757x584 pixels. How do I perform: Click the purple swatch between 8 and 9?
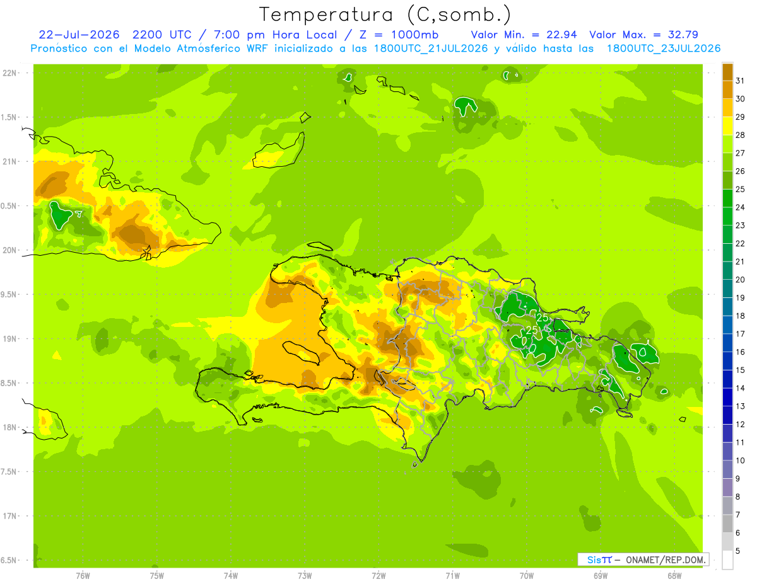(x=727, y=488)
